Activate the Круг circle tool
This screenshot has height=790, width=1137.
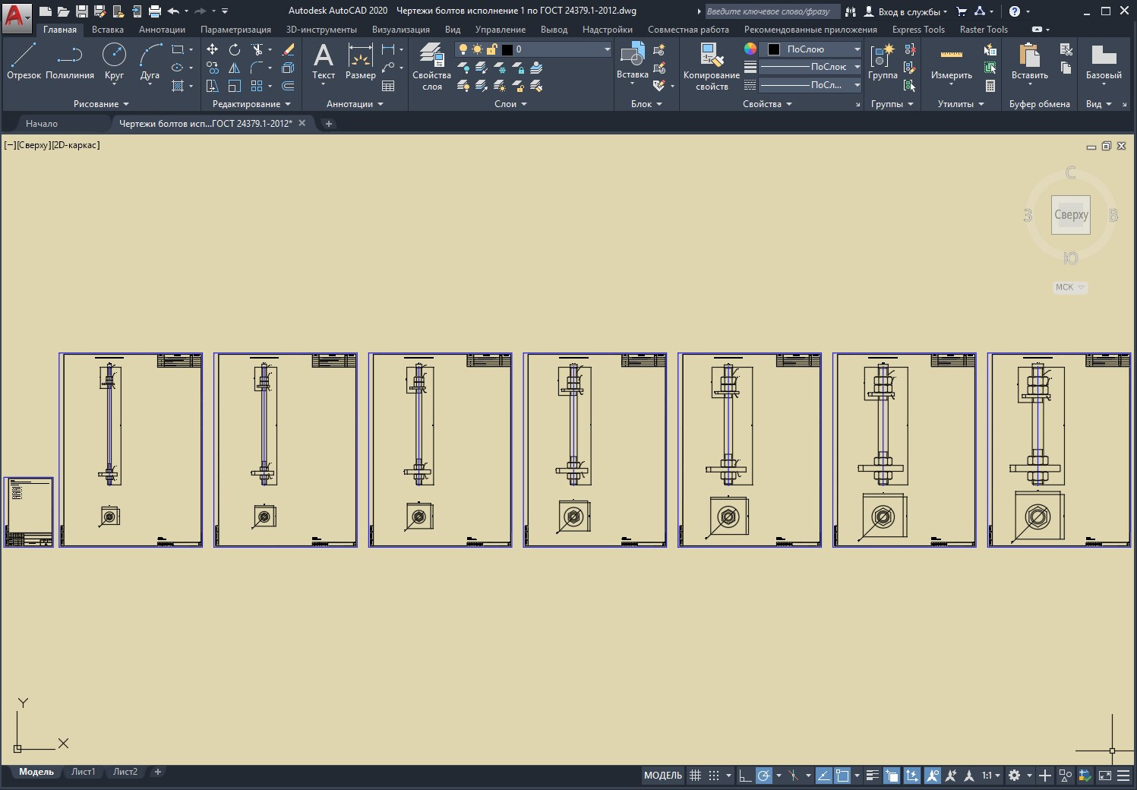pos(114,62)
